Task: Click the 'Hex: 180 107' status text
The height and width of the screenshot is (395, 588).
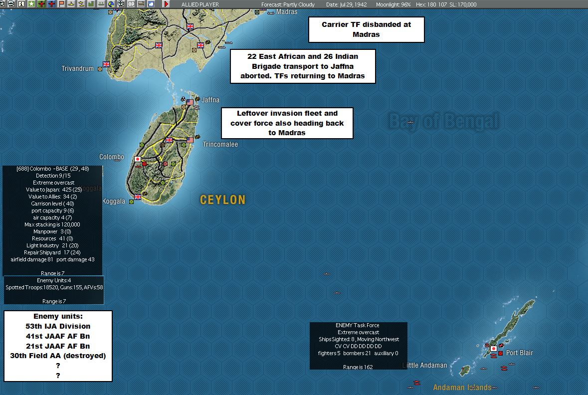Action: pos(431,4)
